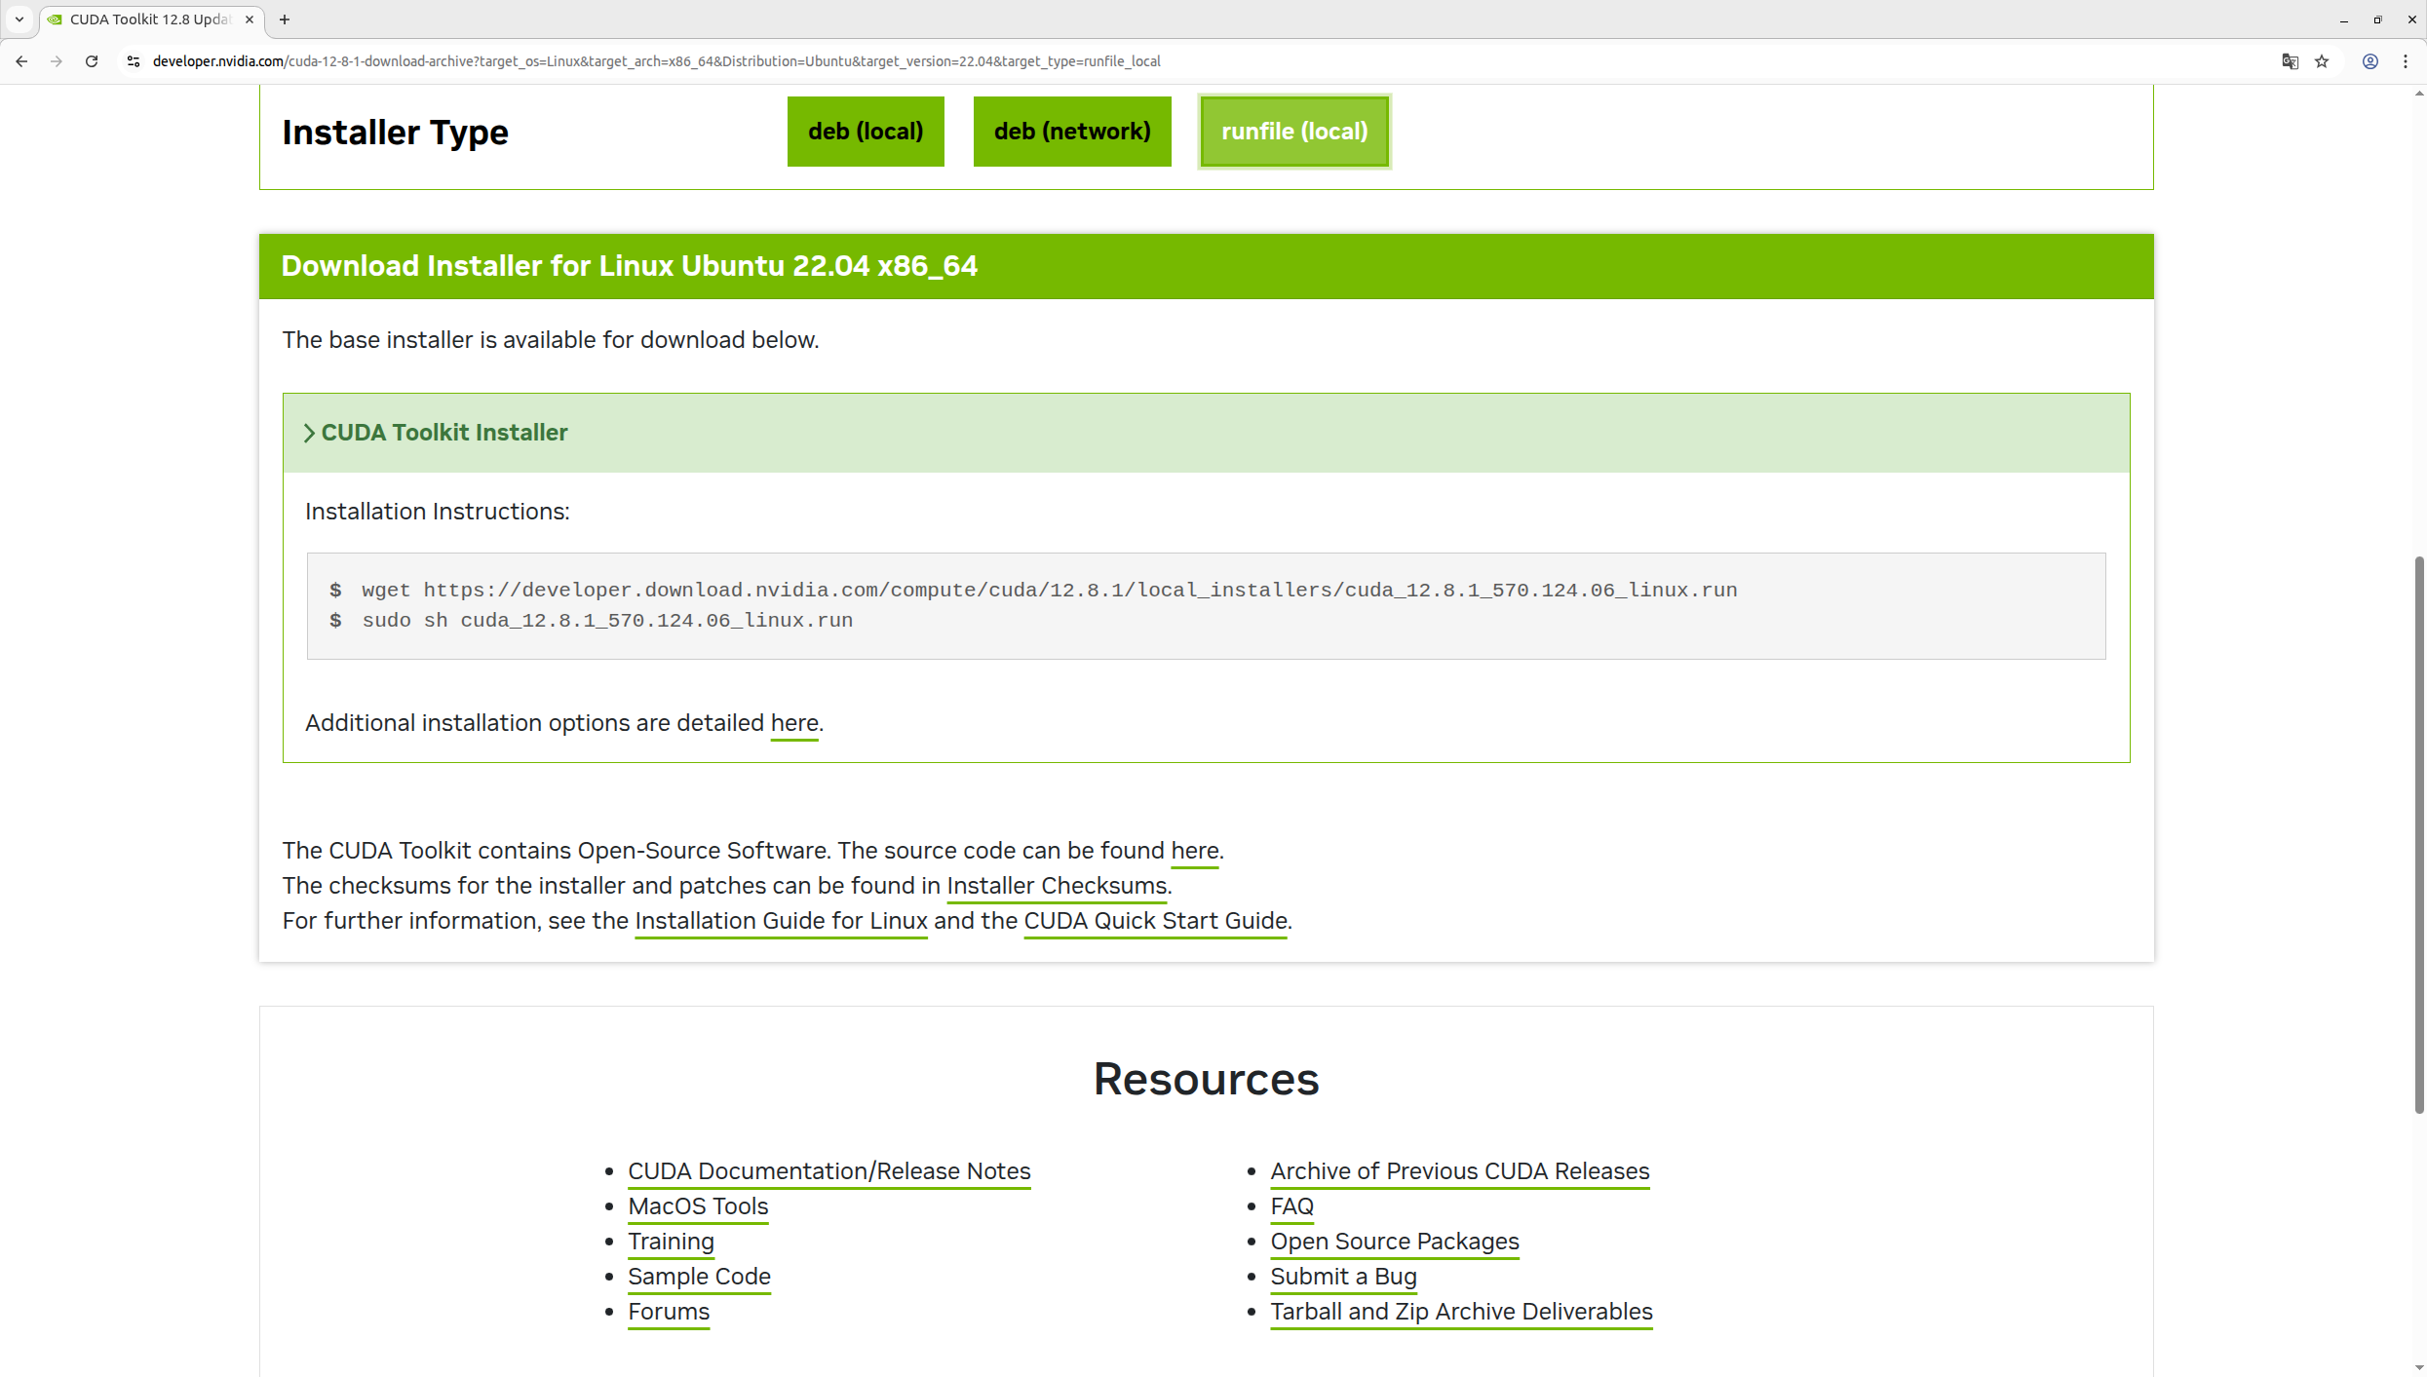Reload the CUDA download page
Viewport: 2427px width, 1377px height.
click(92, 61)
